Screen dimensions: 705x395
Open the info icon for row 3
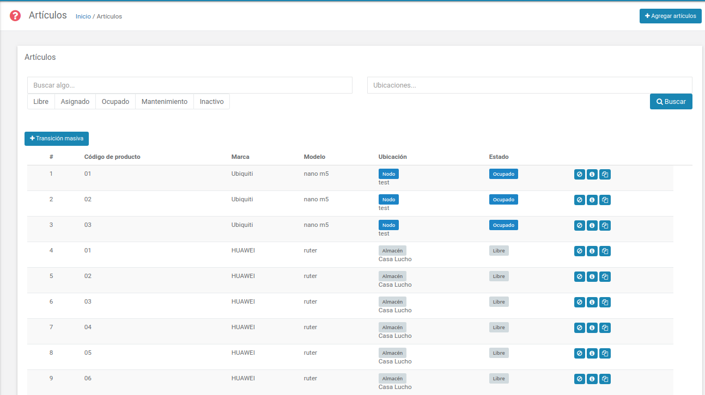click(x=592, y=226)
